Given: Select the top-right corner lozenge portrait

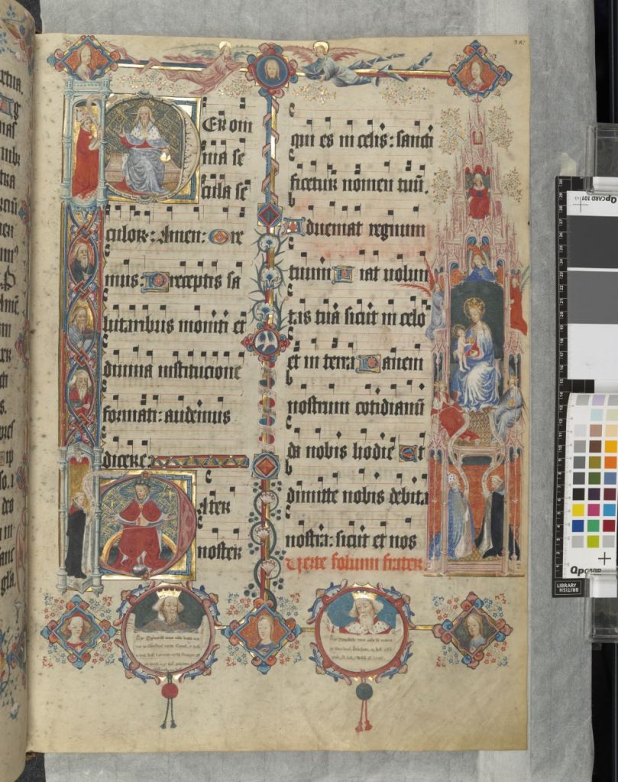Looking at the screenshot, I should tap(479, 69).
